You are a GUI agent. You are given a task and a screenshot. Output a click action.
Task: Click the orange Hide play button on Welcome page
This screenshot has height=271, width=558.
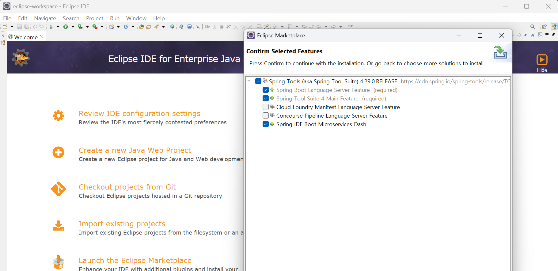[542, 60]
